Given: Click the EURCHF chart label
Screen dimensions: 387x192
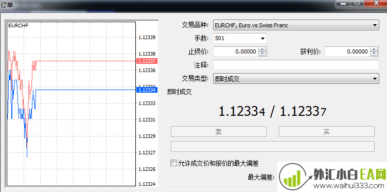Looking at the screenshot, I should click(x=18, y=25).
